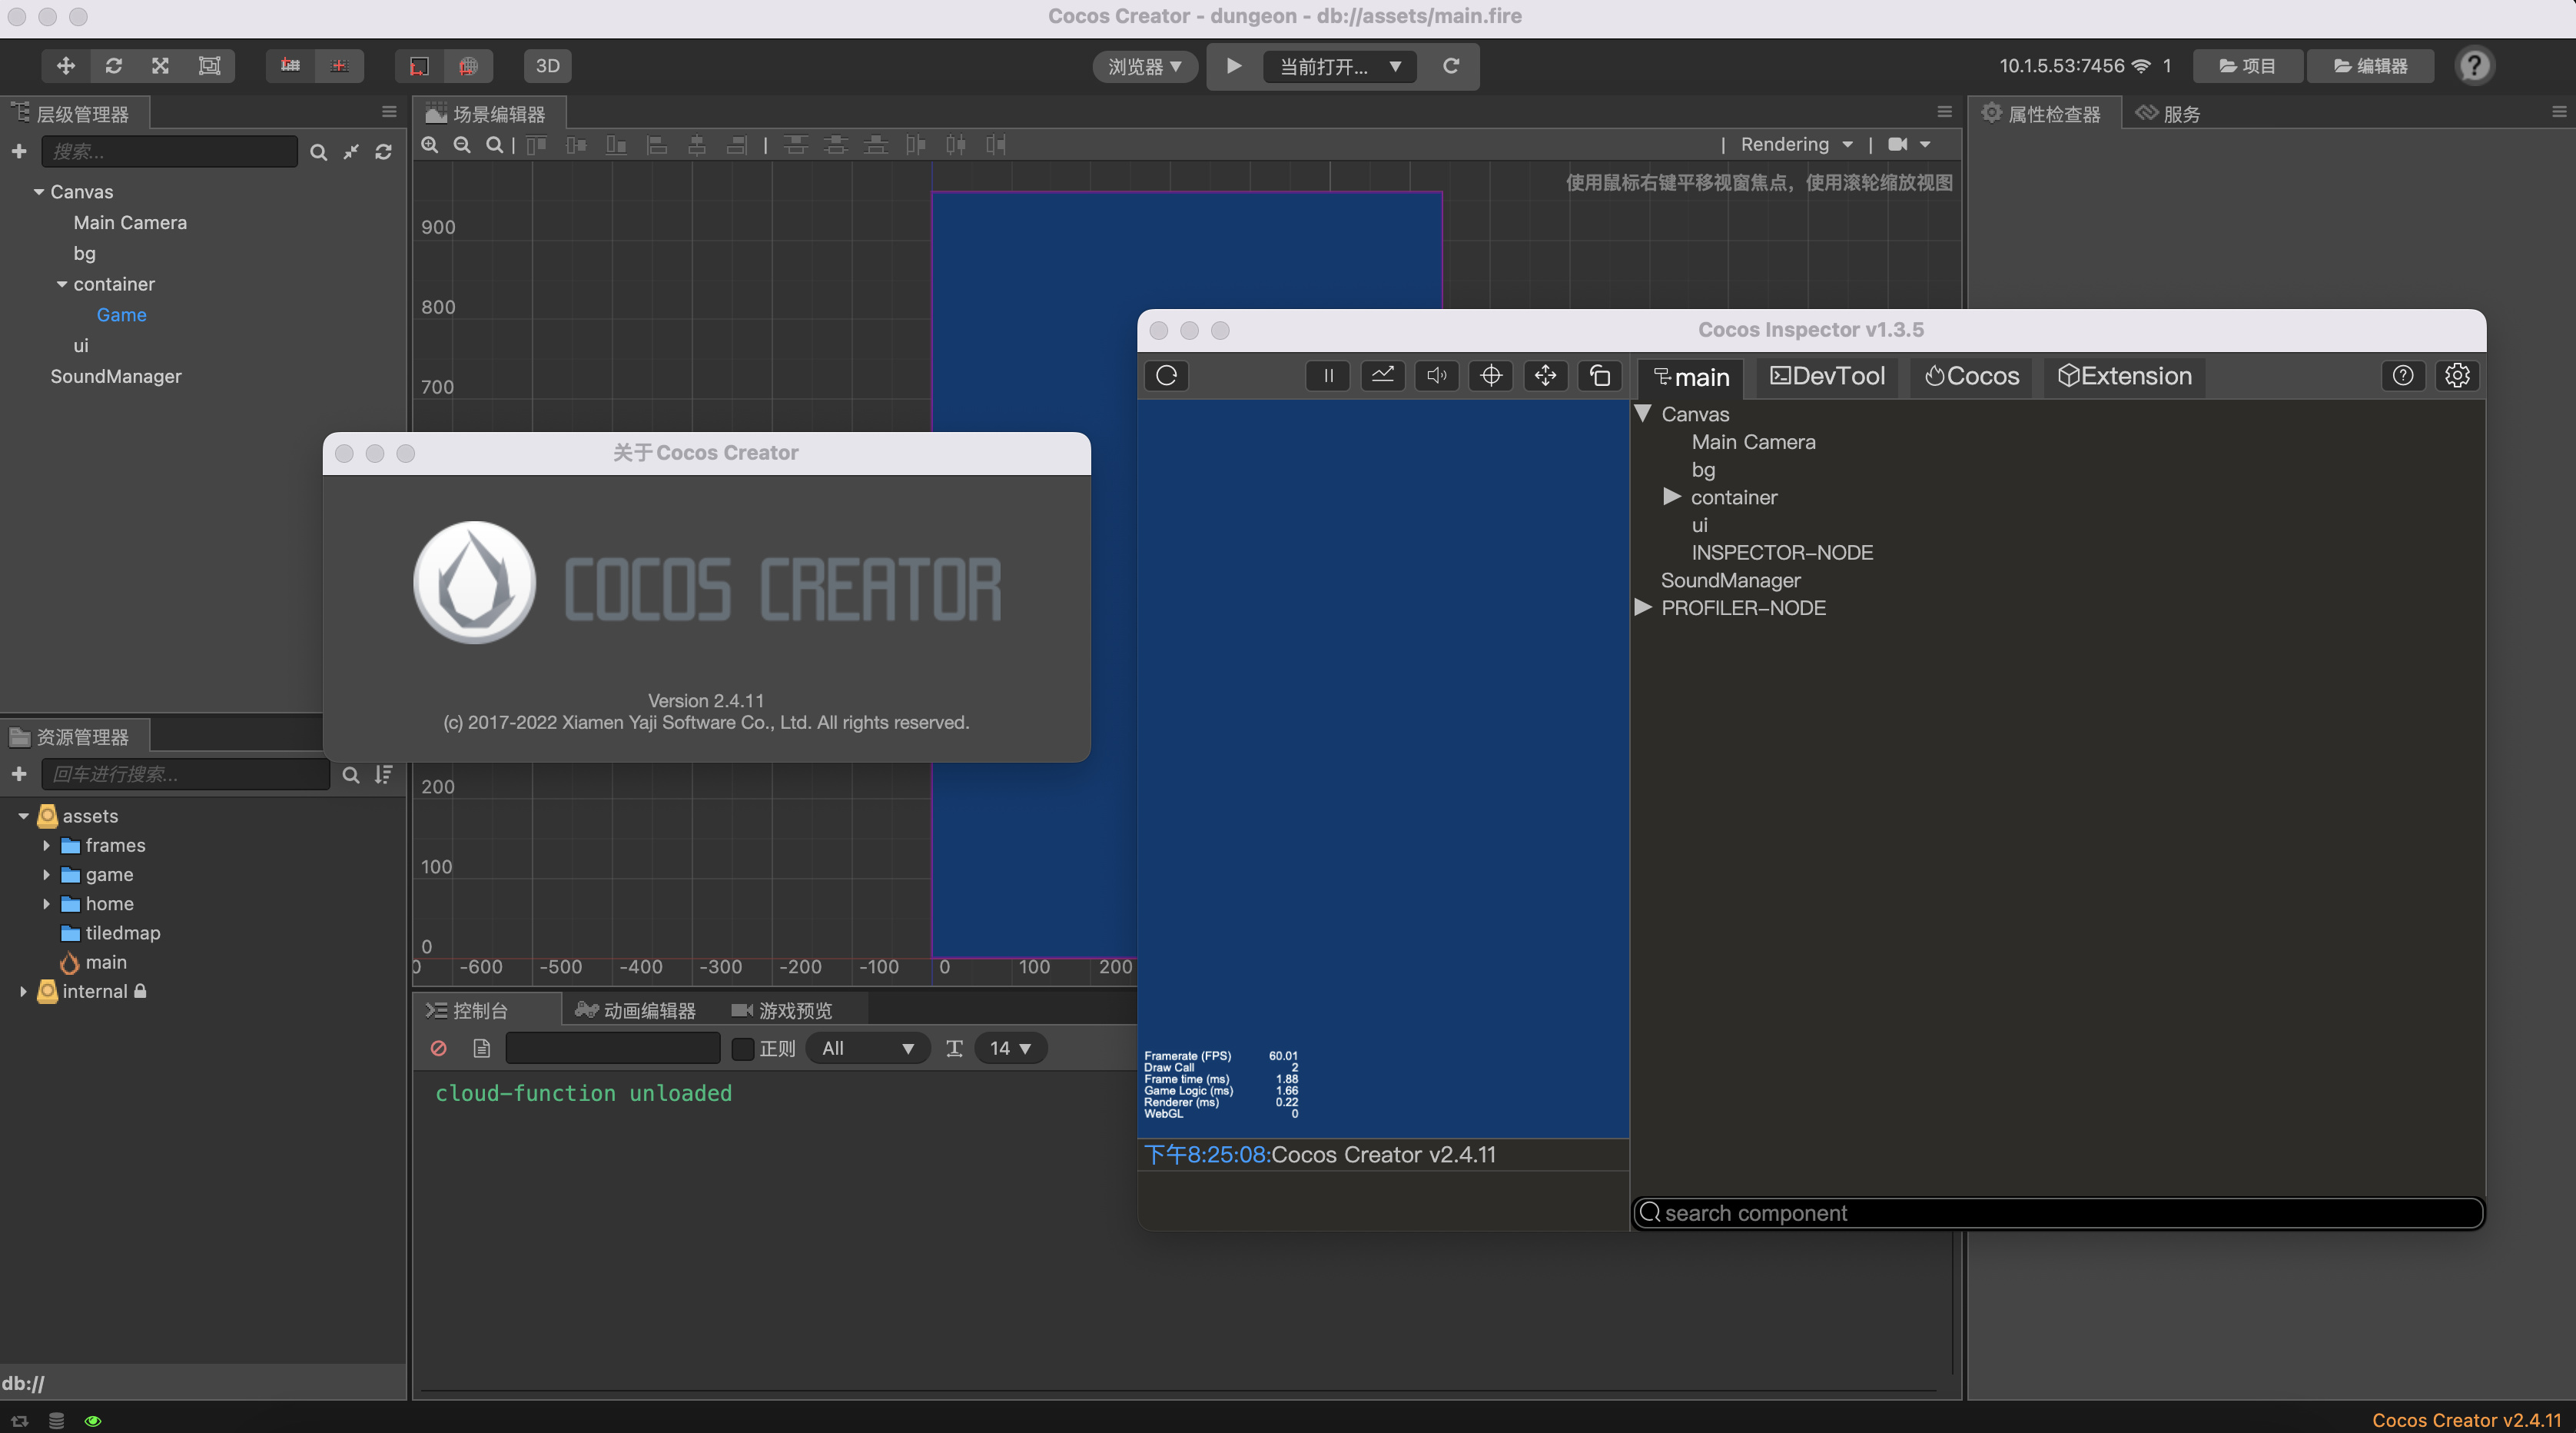Viewport: 2576px width, 1433px height.
Task: Select the move transform tool
Action: (66, 66)
